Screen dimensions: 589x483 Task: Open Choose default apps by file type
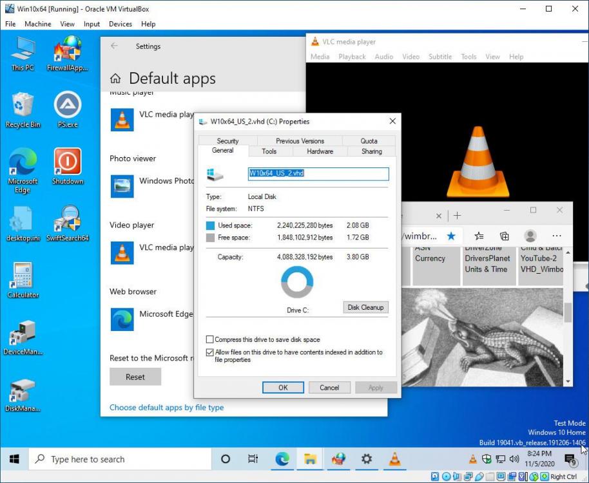[166, 408]
